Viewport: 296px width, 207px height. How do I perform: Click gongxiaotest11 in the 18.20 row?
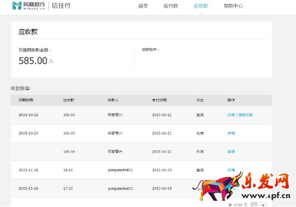tap(120, 170)
